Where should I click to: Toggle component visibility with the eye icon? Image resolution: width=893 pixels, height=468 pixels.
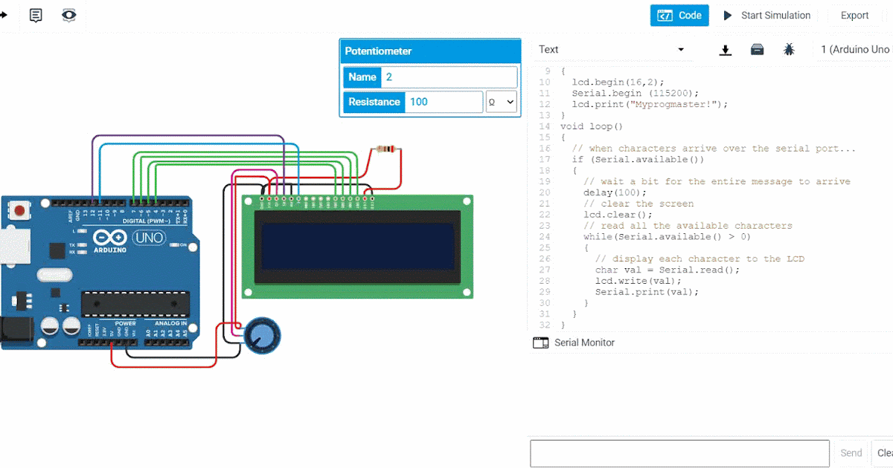point(68,16)
